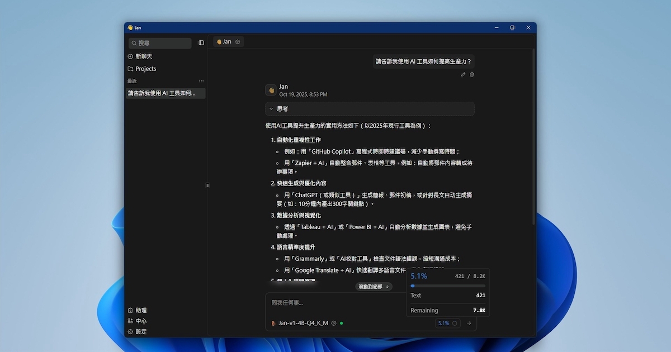Click heading '2. 快速生成與優化內容'
This screenshot has height=352, width=671.
299,183
